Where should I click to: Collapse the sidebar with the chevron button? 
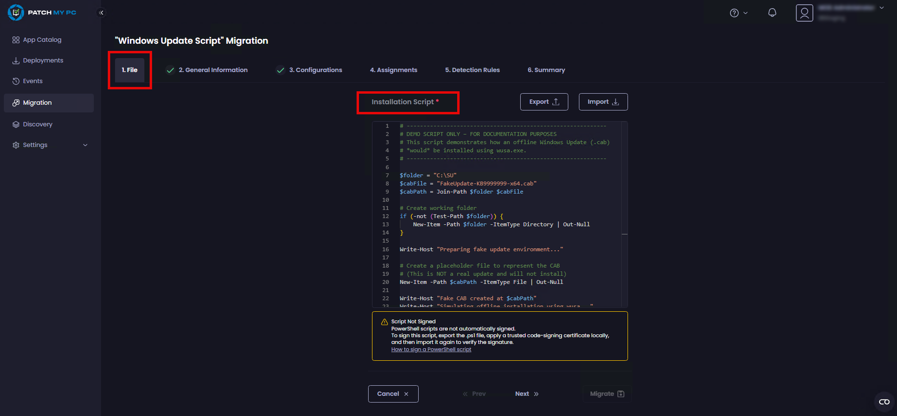pyautogui.click(x=101, y=12)
